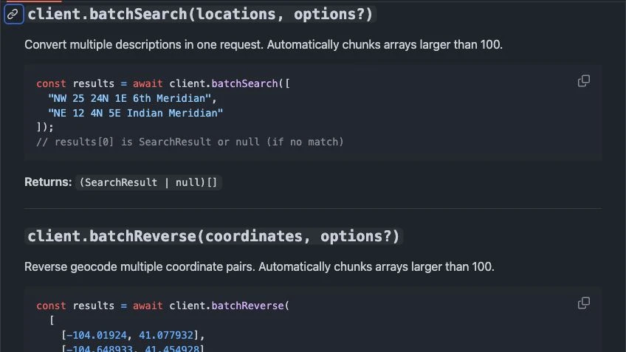Click the "NW 25 24N 1E 6th Meridian" string
The width and height of the screenshot is (626, 352).
point(129,98)
